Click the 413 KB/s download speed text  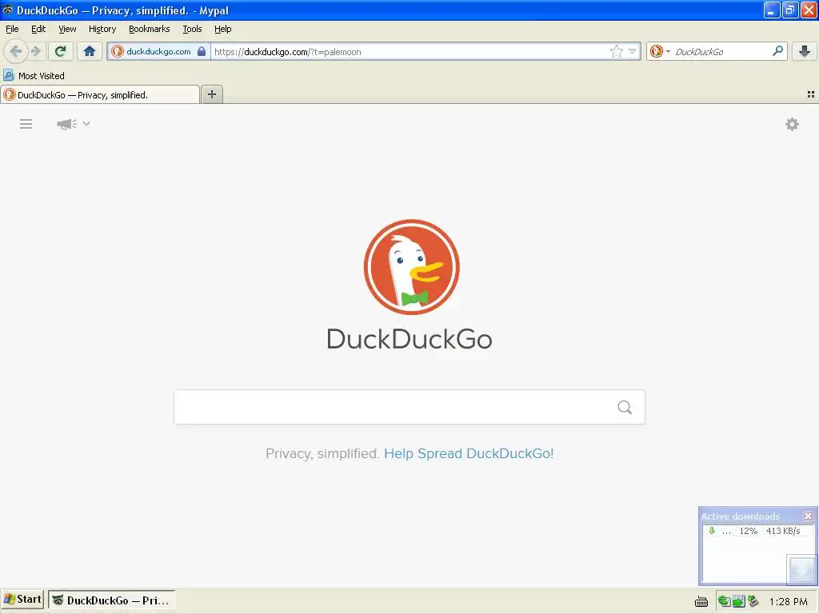[x=783, y=531]
